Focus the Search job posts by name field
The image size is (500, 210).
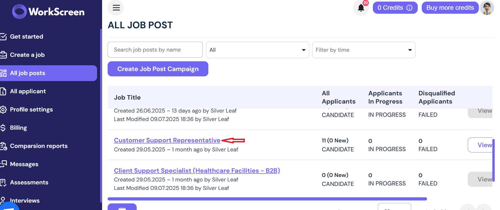[x=155, y=50]
